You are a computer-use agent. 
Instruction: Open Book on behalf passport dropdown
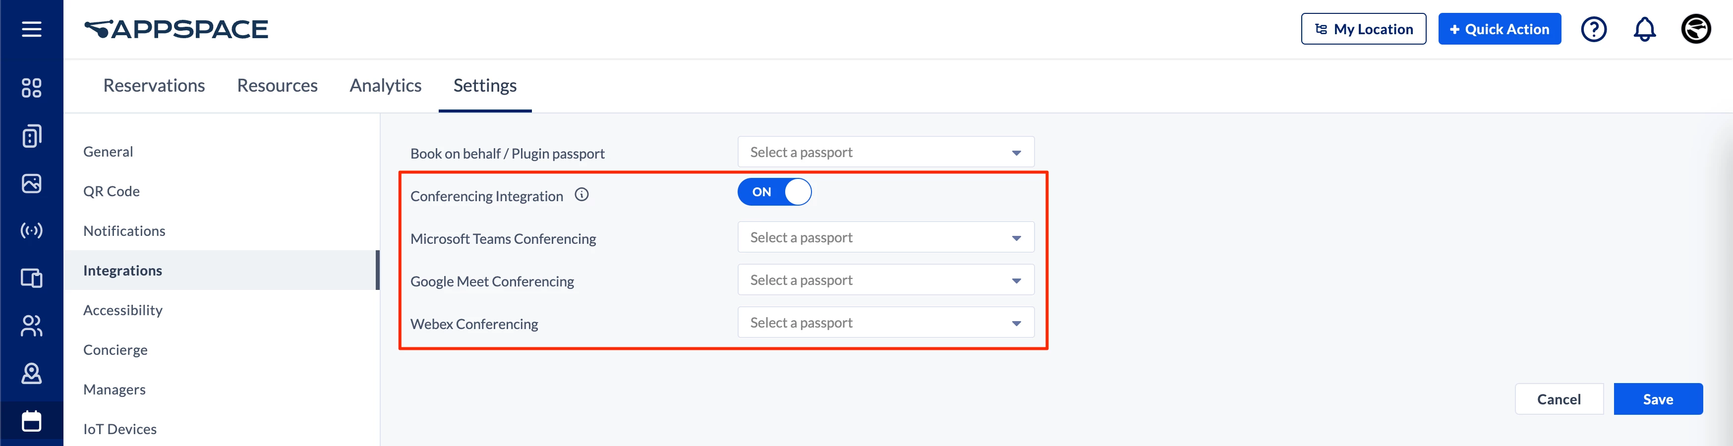pyautogui.click(x=885, y=153)
